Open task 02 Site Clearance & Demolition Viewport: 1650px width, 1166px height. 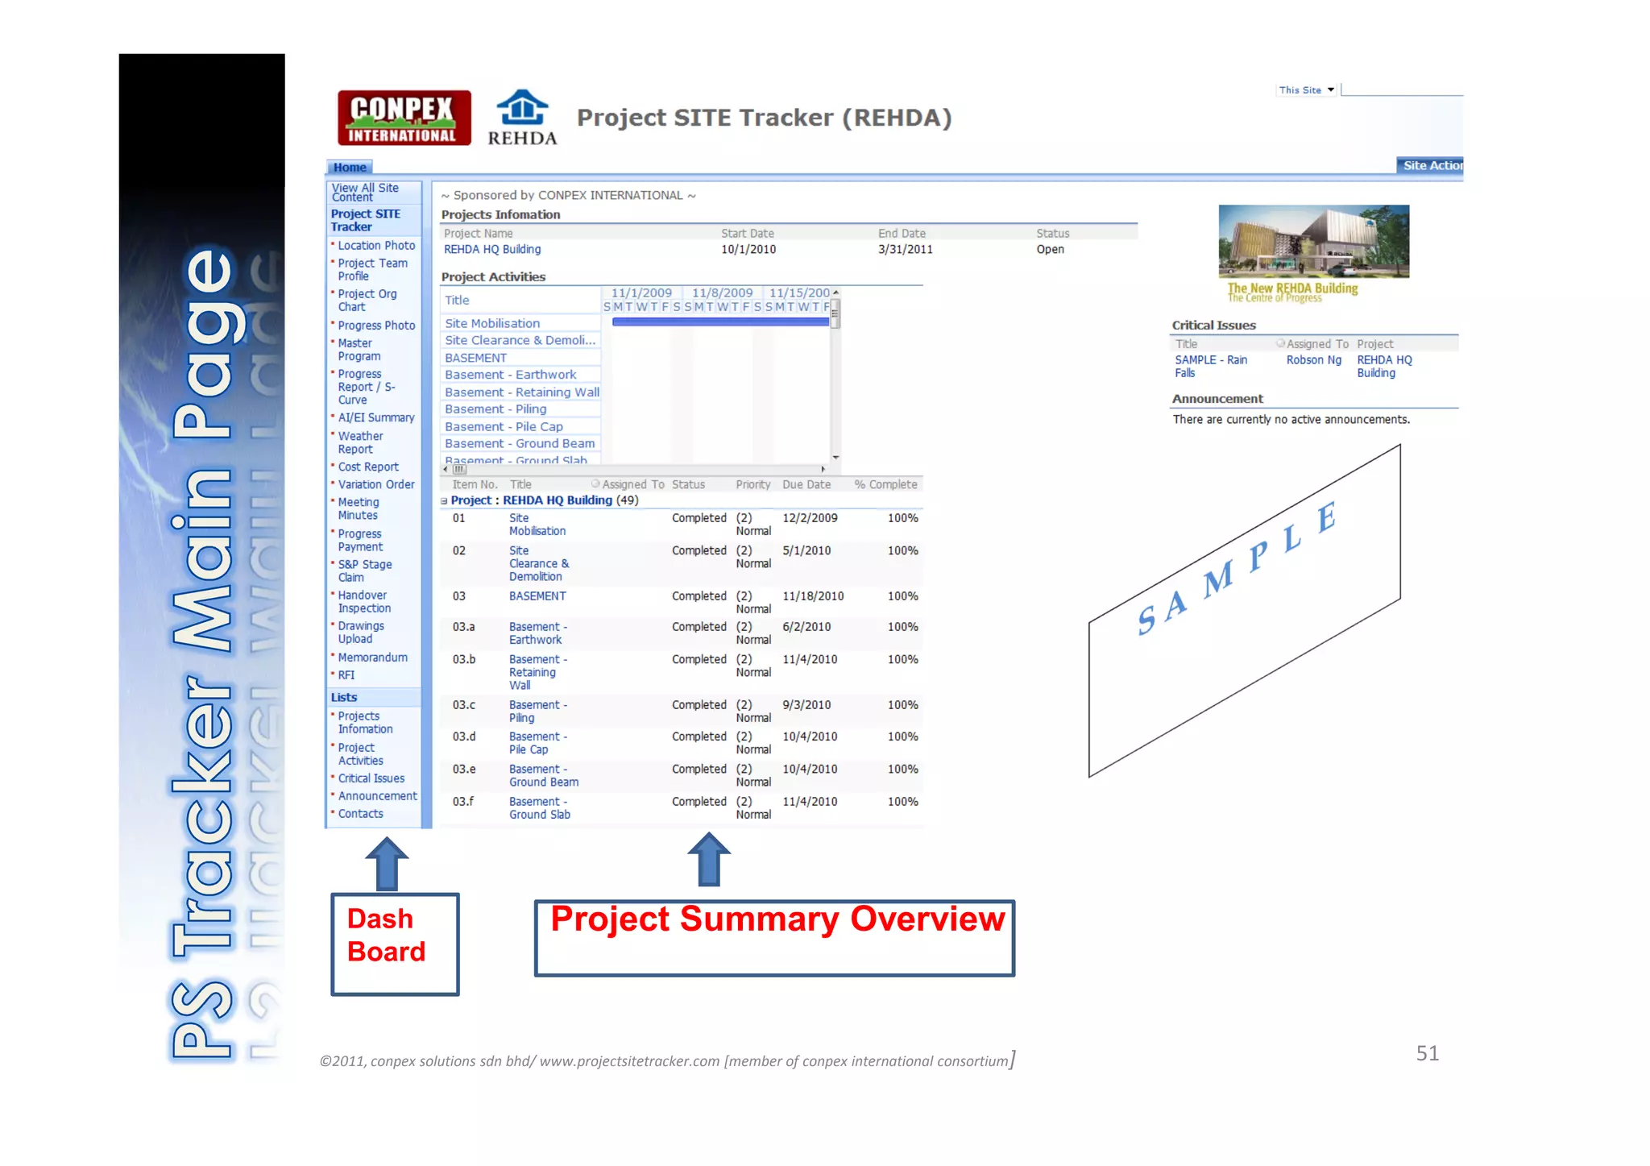point(538,564)
